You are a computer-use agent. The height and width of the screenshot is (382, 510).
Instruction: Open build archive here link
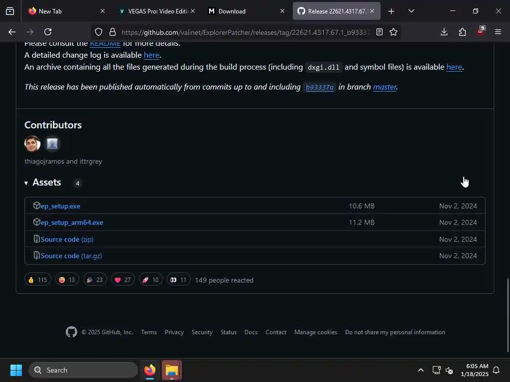point(454,67)
